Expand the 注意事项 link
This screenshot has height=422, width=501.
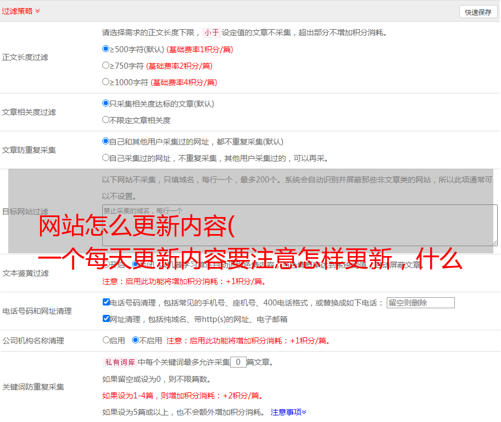pos(288,412)
